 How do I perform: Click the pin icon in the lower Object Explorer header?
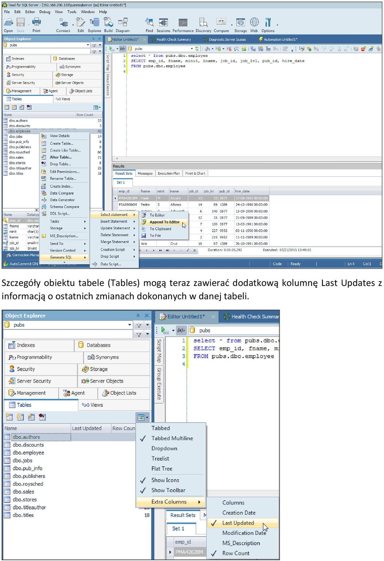[138, 315]
